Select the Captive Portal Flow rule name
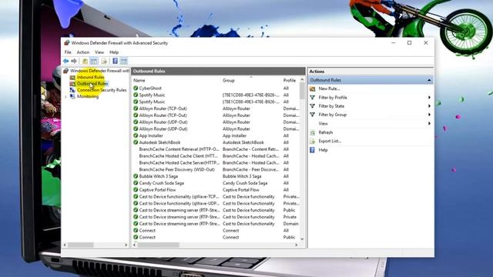This screenshot has width=493, height=277. click(157, 190)
